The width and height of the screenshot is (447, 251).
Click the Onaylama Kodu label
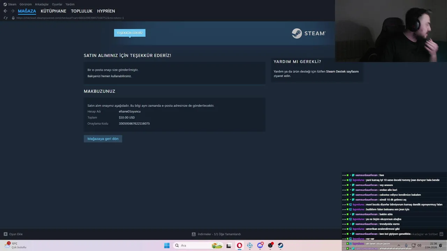[98, 123]
